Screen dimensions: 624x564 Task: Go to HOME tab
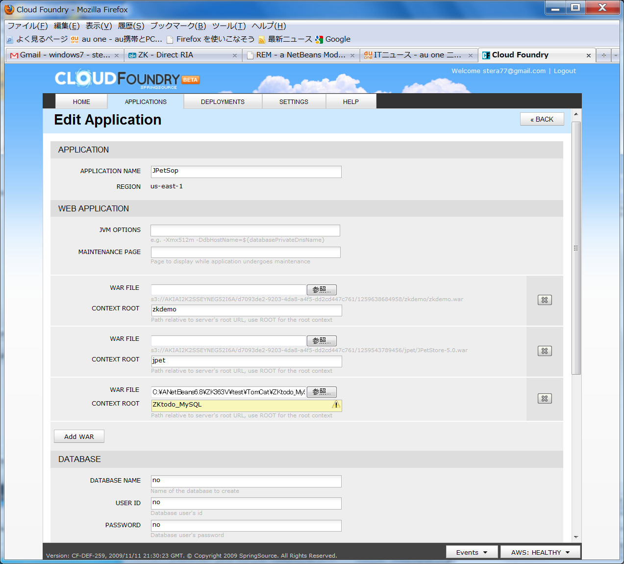click(x=81, y=102)
